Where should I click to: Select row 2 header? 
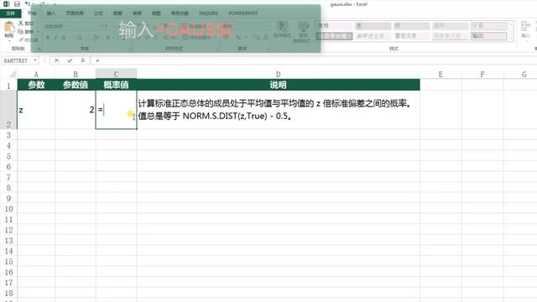pyautogui.click(x=8, y=110)
